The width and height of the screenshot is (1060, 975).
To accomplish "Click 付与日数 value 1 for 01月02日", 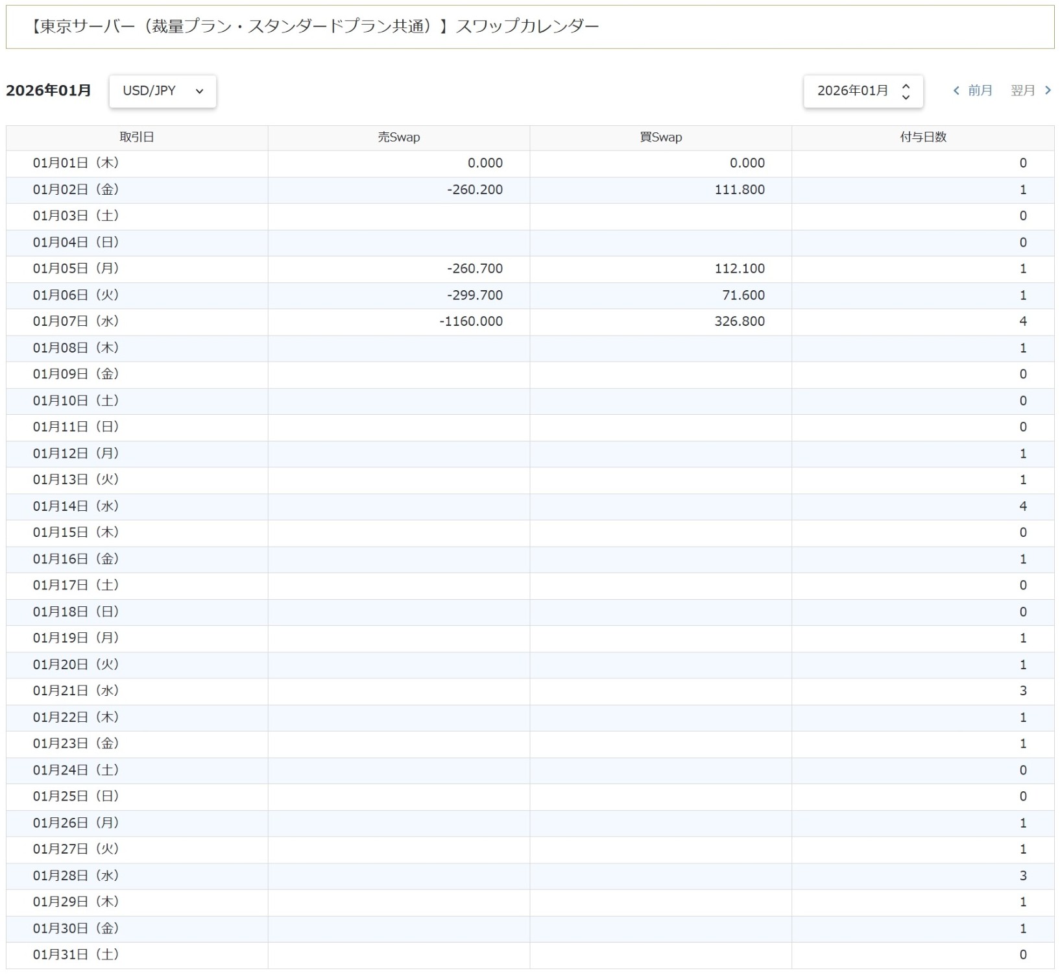I will pyautogui.click(x=1023, y=190).
